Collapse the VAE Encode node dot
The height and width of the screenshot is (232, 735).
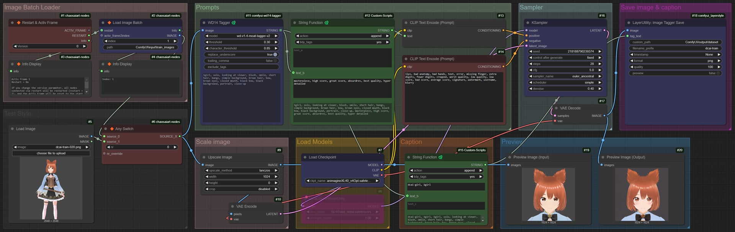[x=232, y=206]
